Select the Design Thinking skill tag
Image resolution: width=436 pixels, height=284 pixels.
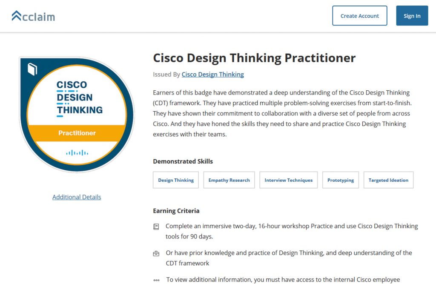tap(176, 180)
